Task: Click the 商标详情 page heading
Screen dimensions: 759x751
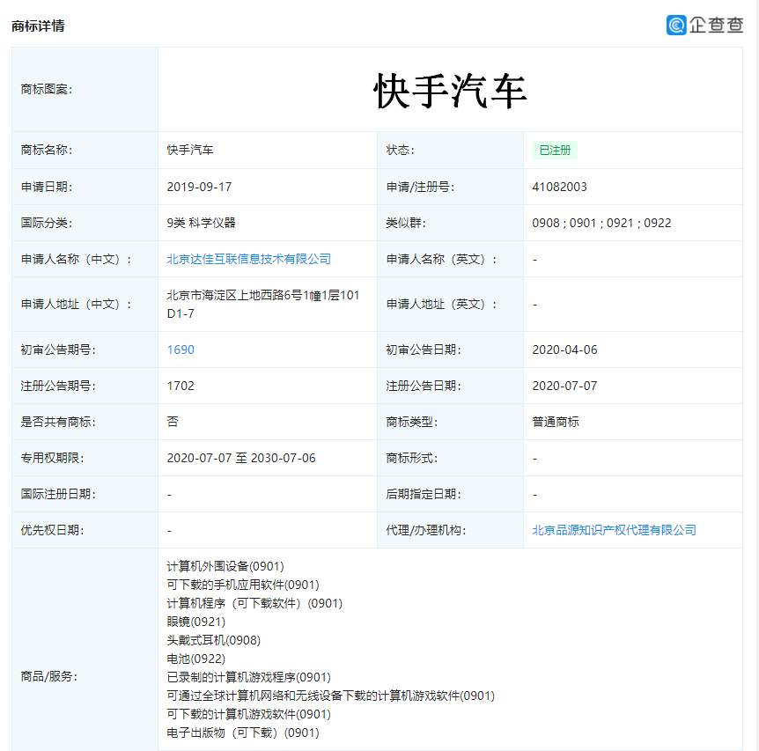Action: click(x=38, y=26)
